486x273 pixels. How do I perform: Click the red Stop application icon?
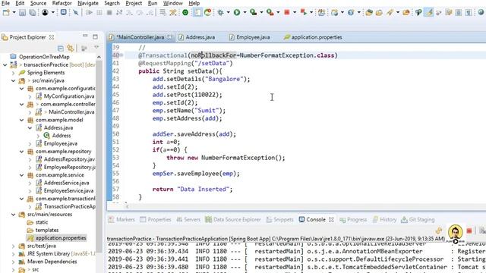click(x=287, y=12)
